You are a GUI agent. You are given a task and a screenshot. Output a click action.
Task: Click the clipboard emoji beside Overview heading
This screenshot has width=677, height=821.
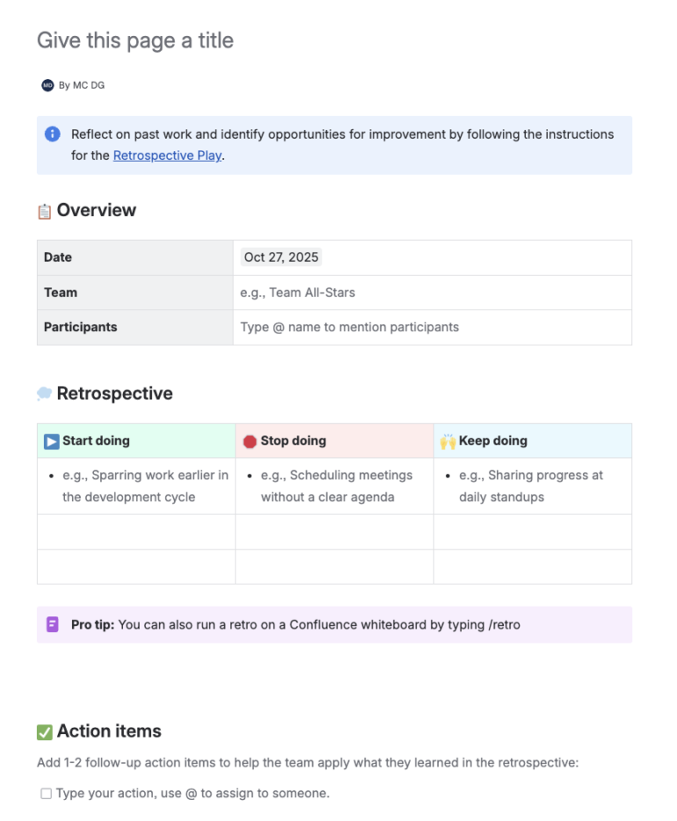click(43, 210)
